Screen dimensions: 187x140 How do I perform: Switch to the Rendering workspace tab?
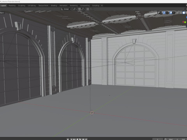click(74, 5)
